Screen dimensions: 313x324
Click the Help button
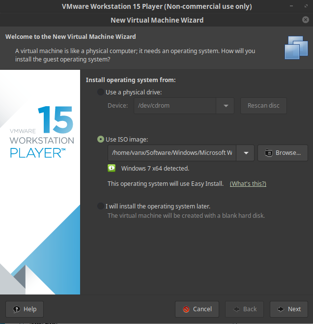pos(25,309)
